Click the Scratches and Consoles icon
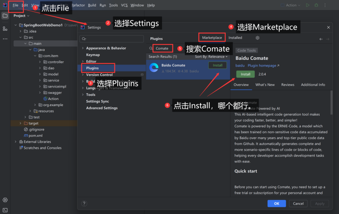Screen dimensions: 339x214 21,148
